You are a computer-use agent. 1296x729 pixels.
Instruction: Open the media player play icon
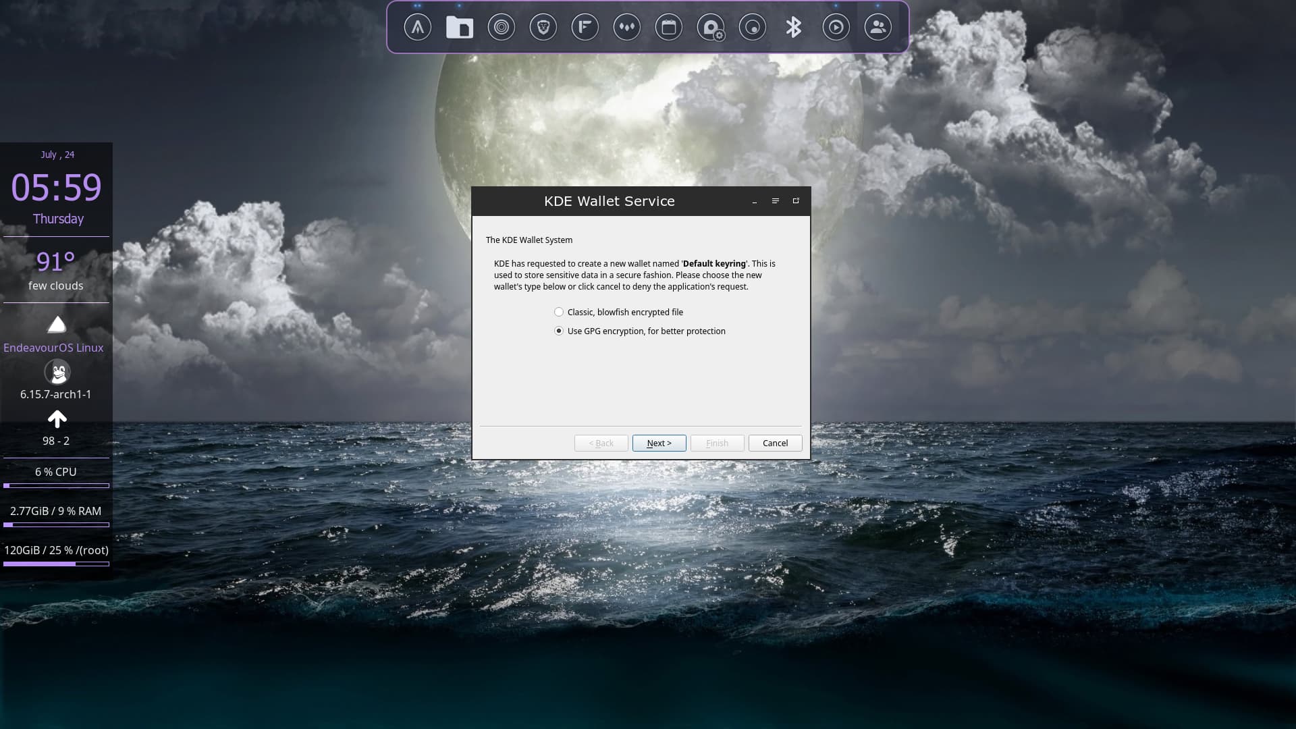836,28
